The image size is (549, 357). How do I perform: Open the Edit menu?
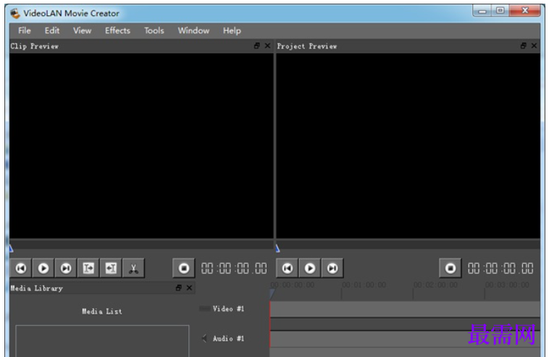coord(52,31)
